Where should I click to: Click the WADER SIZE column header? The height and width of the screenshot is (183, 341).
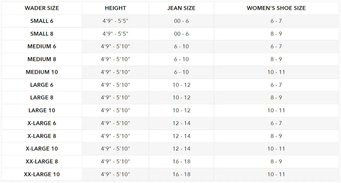click(x=42, y=8)
